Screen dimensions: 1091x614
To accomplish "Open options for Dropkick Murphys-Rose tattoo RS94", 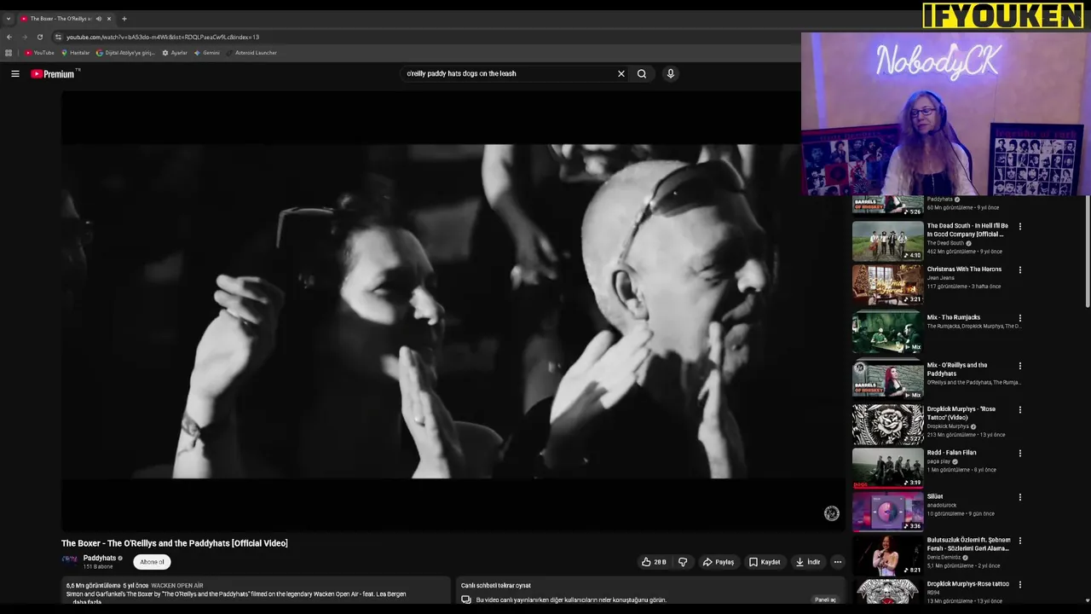I will [1020, 585].
